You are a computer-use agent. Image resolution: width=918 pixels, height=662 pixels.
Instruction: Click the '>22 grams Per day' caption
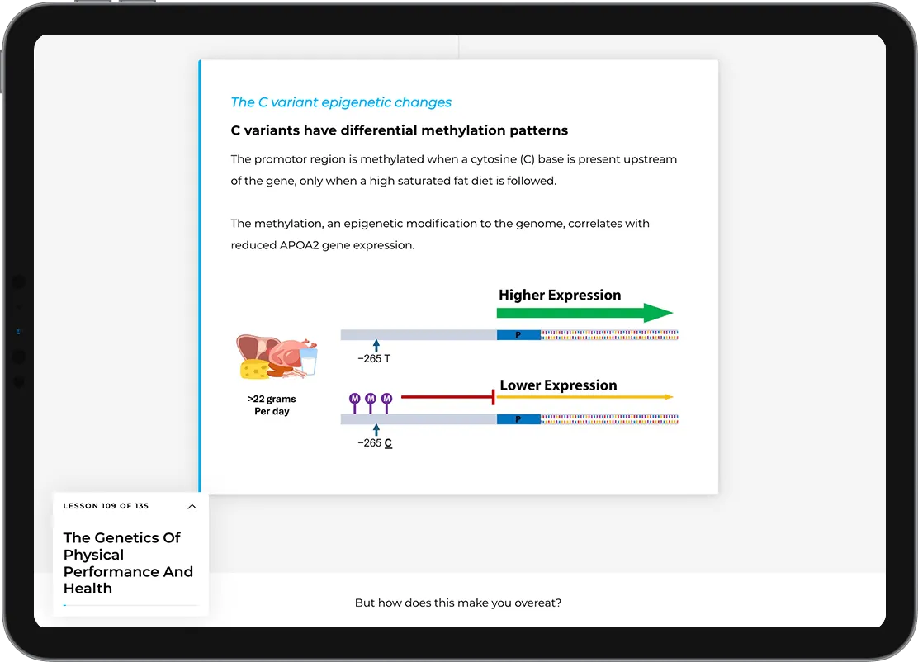point(272,405)
